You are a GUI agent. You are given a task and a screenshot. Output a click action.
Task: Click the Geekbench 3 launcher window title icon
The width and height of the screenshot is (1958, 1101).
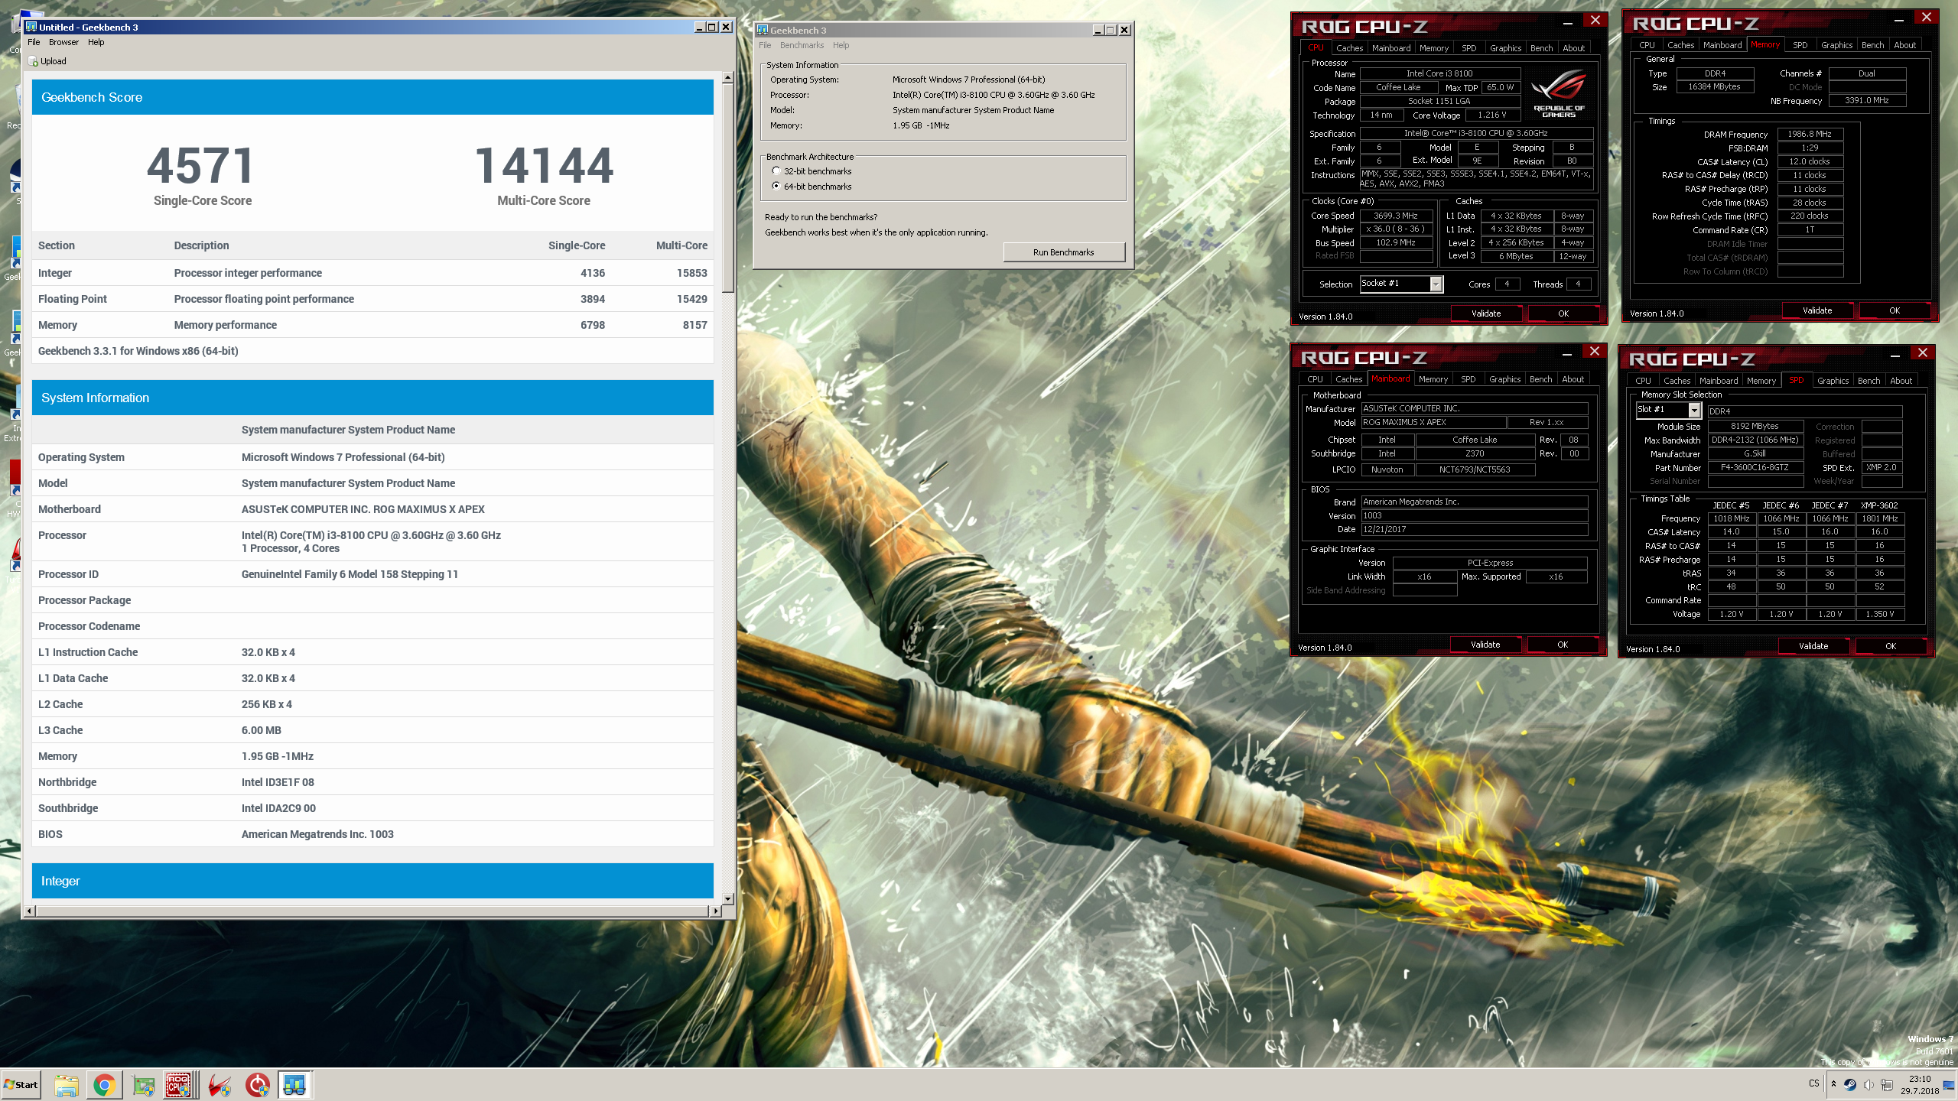763,30
